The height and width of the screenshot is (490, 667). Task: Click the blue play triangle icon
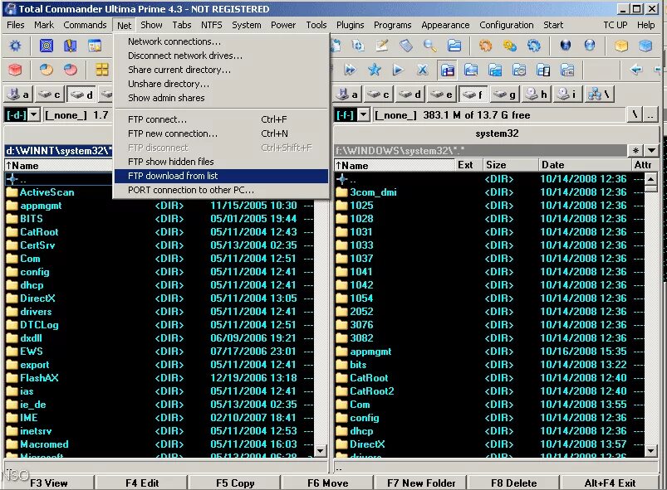coord(398,70)
